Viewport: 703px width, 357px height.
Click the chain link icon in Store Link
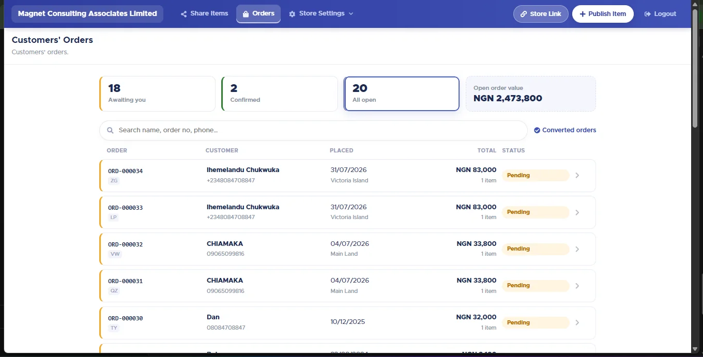tap(524, 14)
